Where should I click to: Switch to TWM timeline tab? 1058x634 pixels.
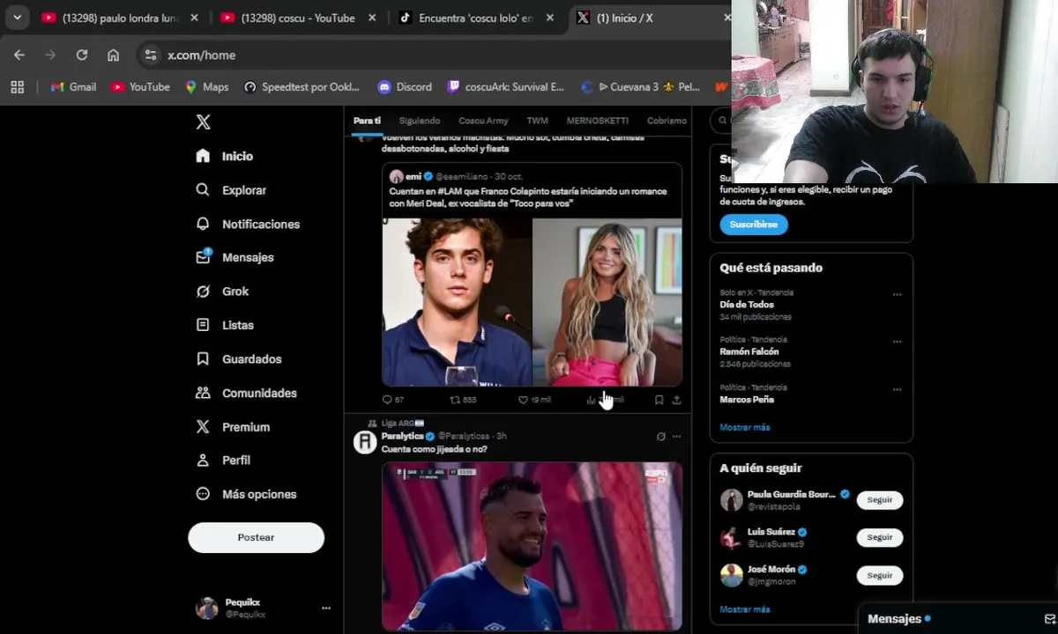tap(537, 121)
